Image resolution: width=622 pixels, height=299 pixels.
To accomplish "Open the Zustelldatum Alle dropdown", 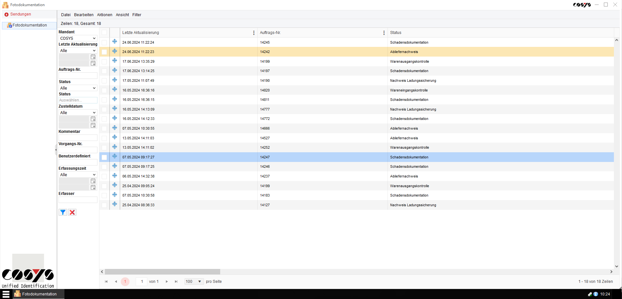I will [78, 112].
